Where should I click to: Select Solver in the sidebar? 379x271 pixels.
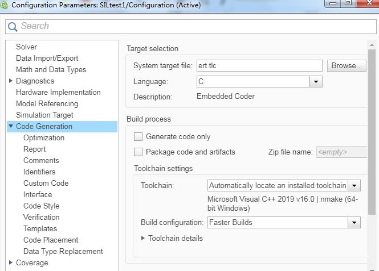(26, 47)
